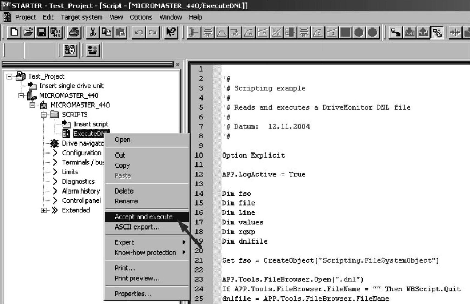The width and height of the screenshot is (470, 304).
Task: Select Alarm history in the project tree
Action: (x=81, y=191)
